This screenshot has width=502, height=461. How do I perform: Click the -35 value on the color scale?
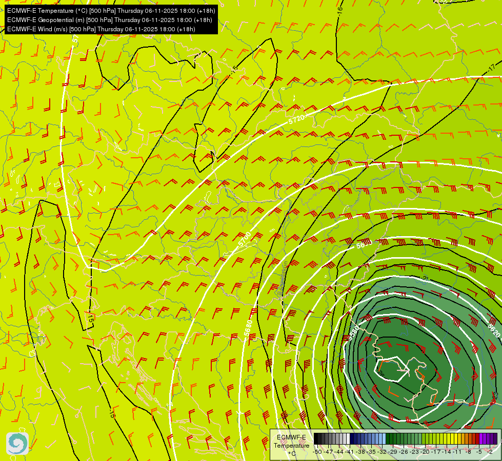pos(371,452)
